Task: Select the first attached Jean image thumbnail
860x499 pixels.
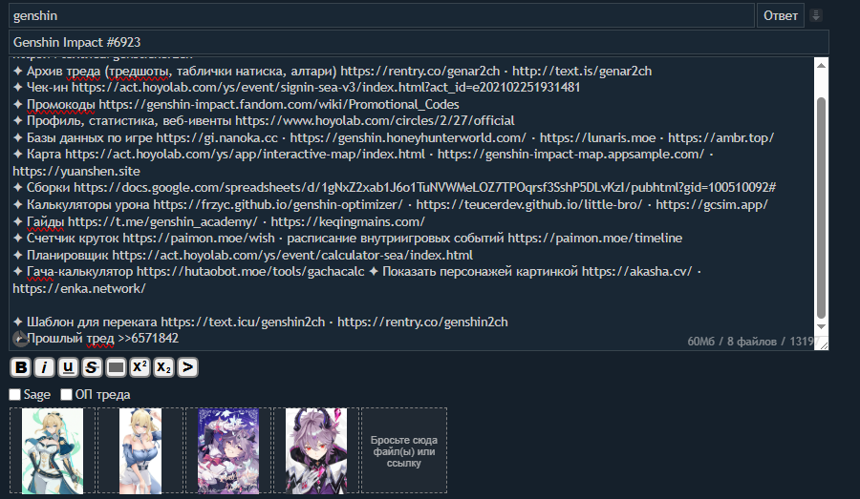Action: tap(53, 450)
